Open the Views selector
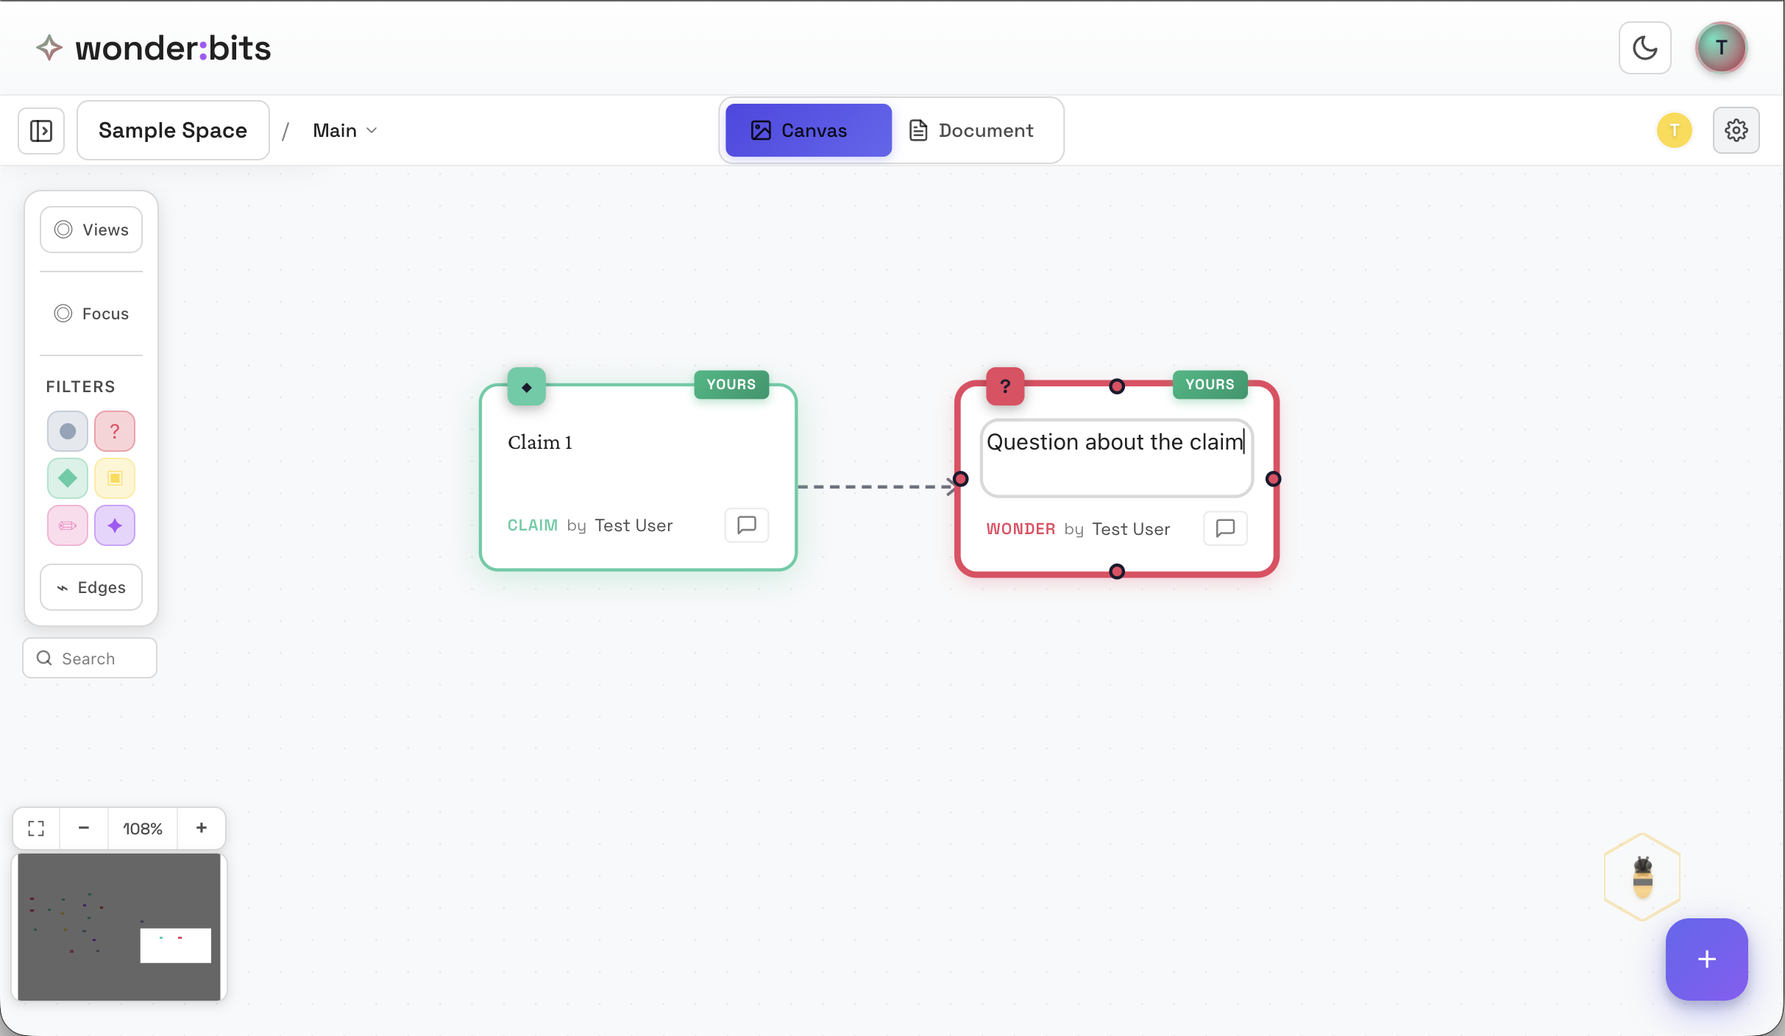1785x1036 pixels. (91, 229)
